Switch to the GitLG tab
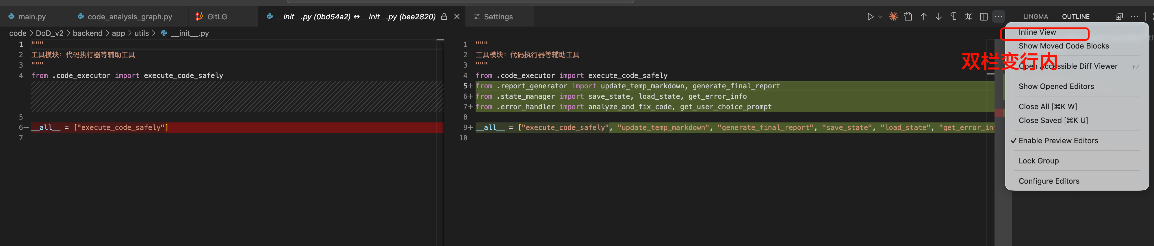1154x246 pixels. [x=217, y=16]
